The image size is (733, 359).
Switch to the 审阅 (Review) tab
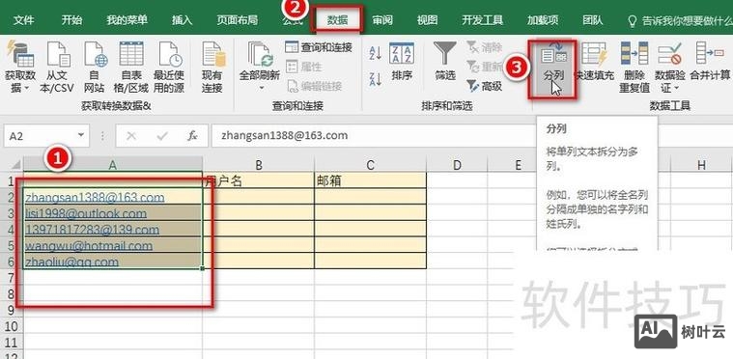click(382, 20)
